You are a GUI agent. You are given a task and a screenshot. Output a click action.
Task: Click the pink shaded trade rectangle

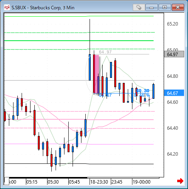97,74
